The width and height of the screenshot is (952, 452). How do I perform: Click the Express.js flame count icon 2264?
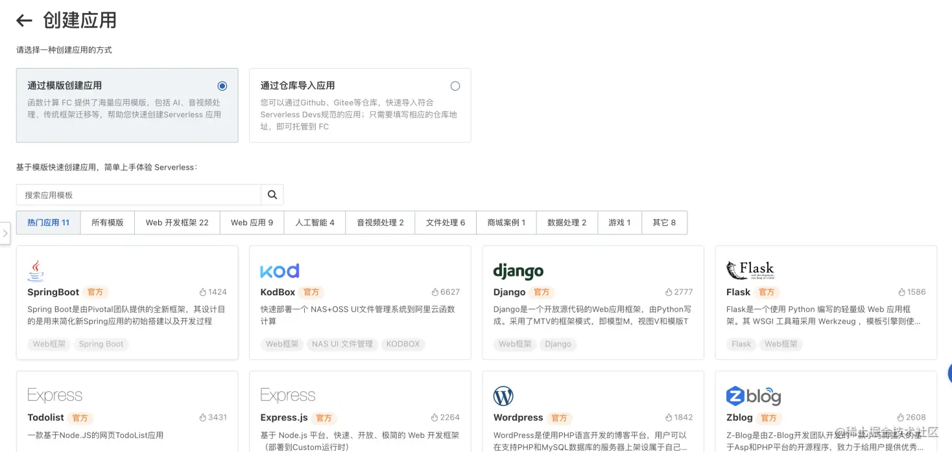coord(434,418)
